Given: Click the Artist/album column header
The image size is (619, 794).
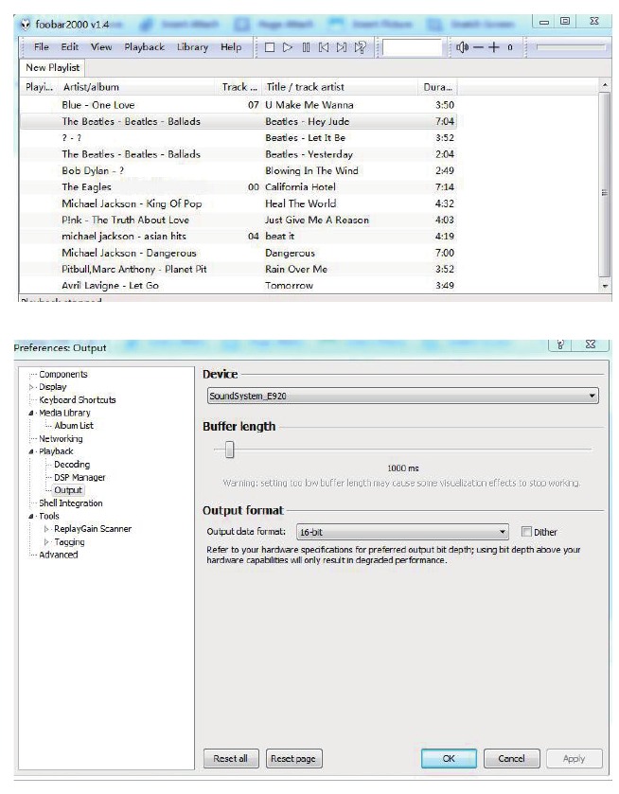Looking at the screenshot, I should (138, 87).
